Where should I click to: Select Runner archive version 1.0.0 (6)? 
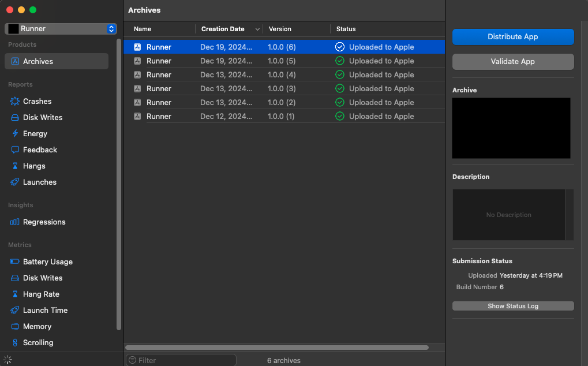click(284, 47)
